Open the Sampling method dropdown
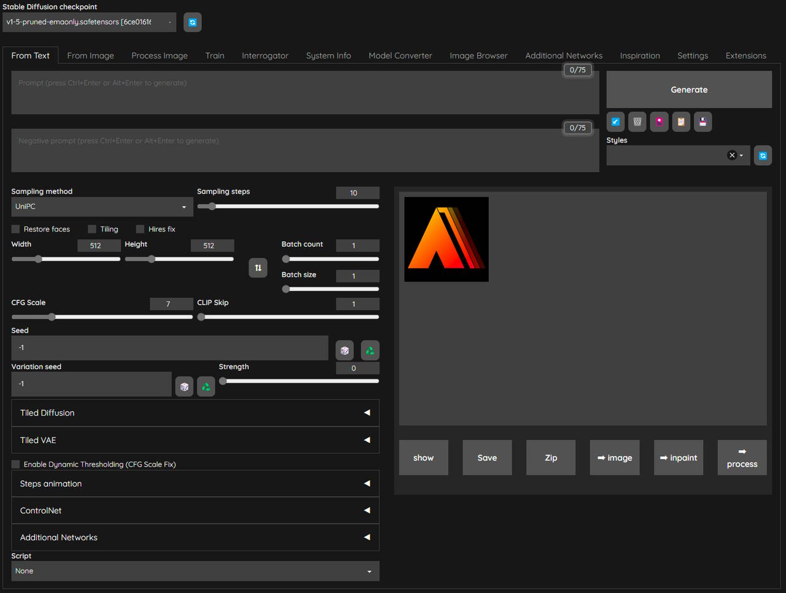 (x=102, y=207)
